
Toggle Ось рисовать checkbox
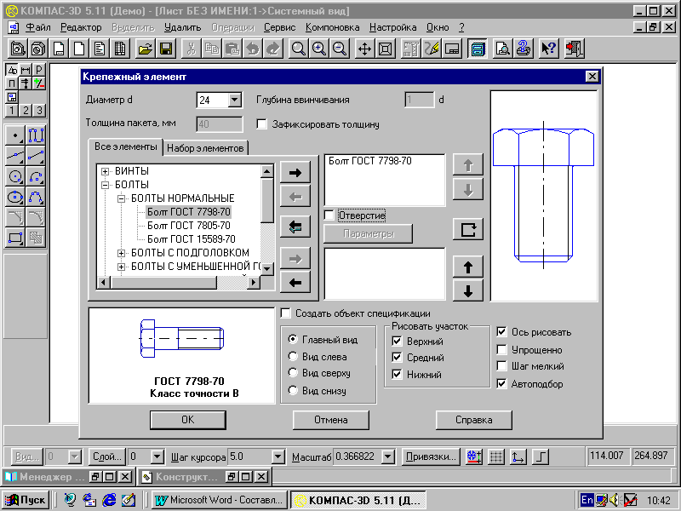(501, 332)
